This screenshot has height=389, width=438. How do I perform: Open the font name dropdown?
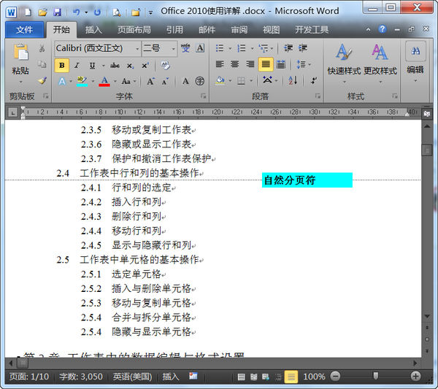[137, 49]
